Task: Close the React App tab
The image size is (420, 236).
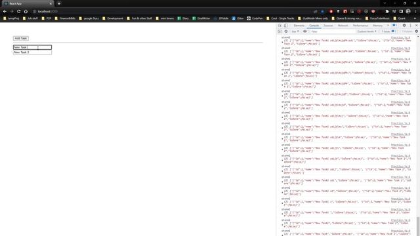Action: tap(51, 4)
